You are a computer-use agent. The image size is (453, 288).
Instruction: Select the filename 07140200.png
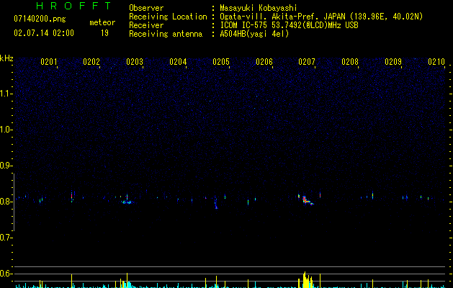[x=40, y=19]
